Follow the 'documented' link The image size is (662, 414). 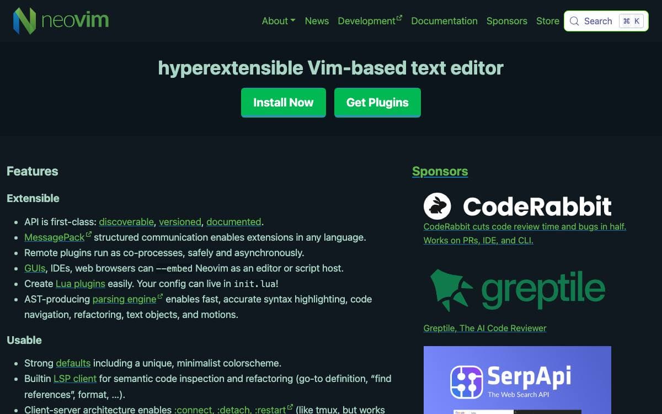pos(234,222)
